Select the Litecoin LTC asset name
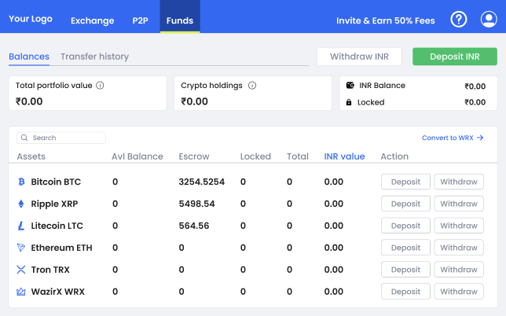 (x=57, y=226)
